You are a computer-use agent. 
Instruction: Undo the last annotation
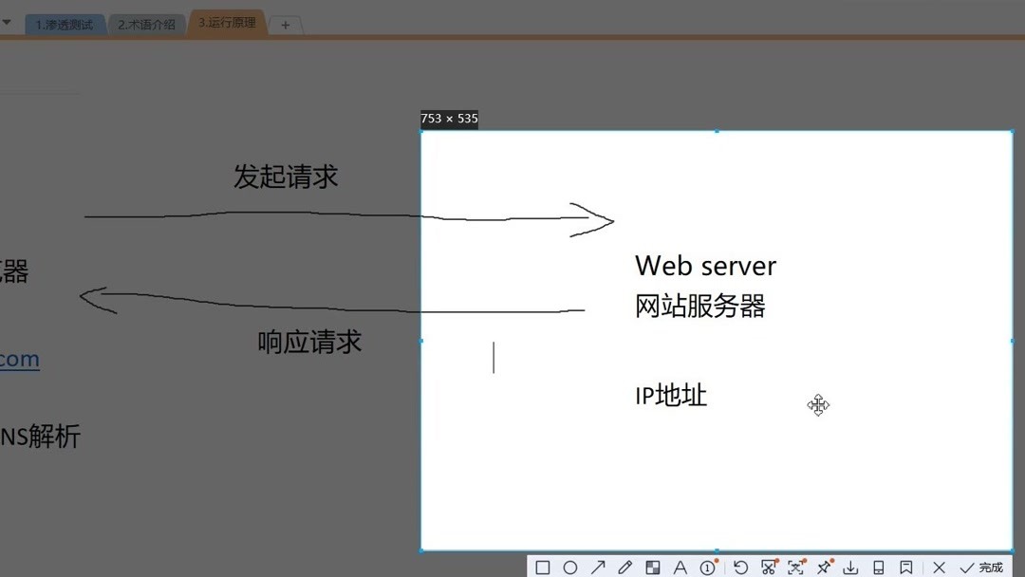[x=742, y=567]
